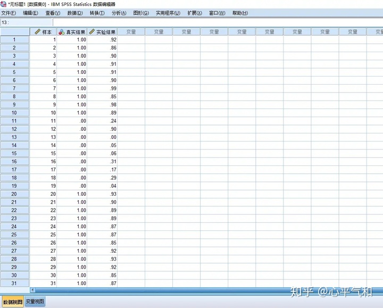The image size is (383, 308).
Task: Open the 文件(F) menu
Action: 9,13
